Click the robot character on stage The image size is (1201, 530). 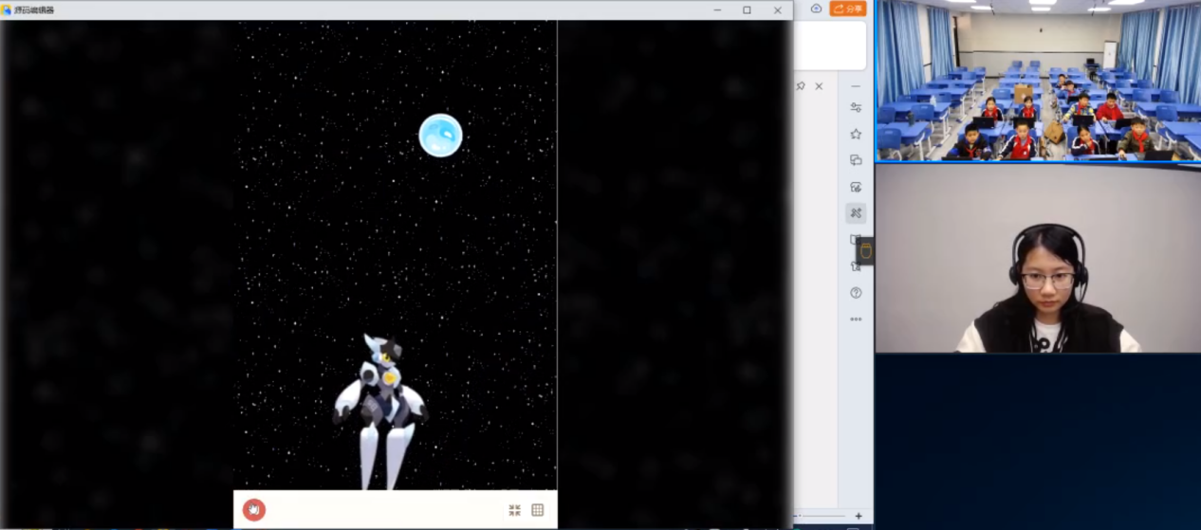[381, 408]
